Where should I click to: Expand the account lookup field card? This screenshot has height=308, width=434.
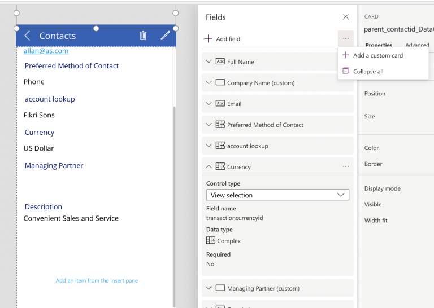[209, 146]
